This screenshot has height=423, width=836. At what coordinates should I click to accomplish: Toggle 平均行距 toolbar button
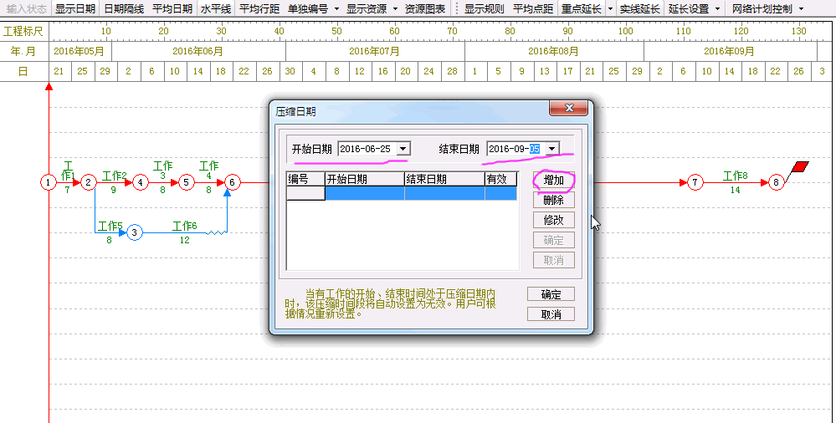(x=259, y=8)
